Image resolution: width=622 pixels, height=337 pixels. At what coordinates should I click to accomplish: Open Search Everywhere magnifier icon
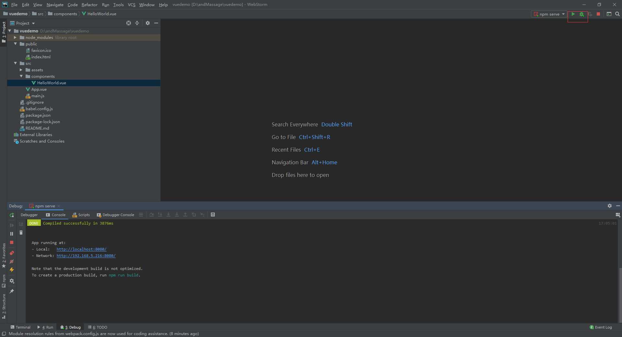[617, 14]
